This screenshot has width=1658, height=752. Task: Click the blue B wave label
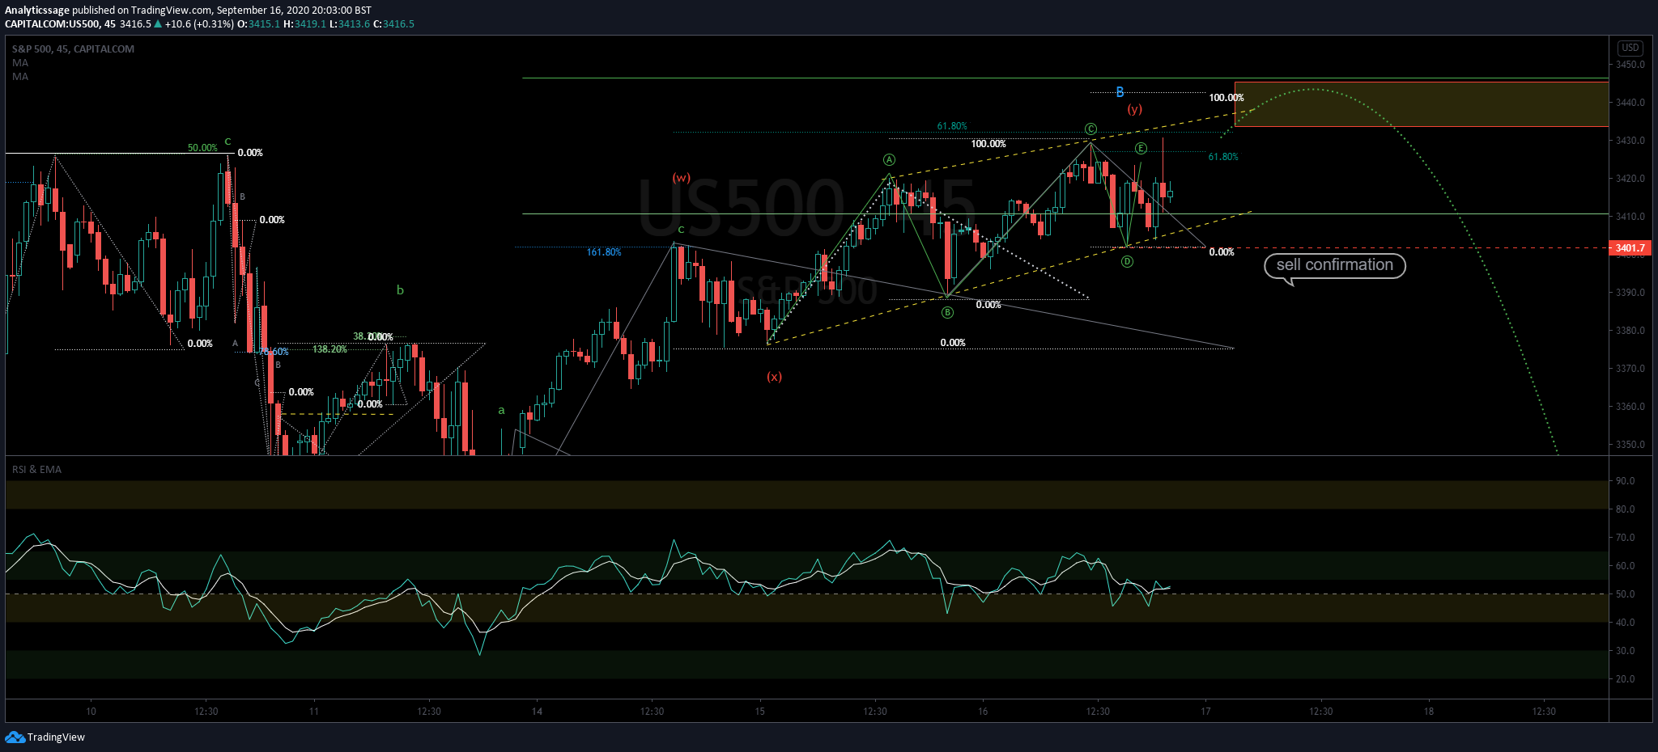[1120, 92]
